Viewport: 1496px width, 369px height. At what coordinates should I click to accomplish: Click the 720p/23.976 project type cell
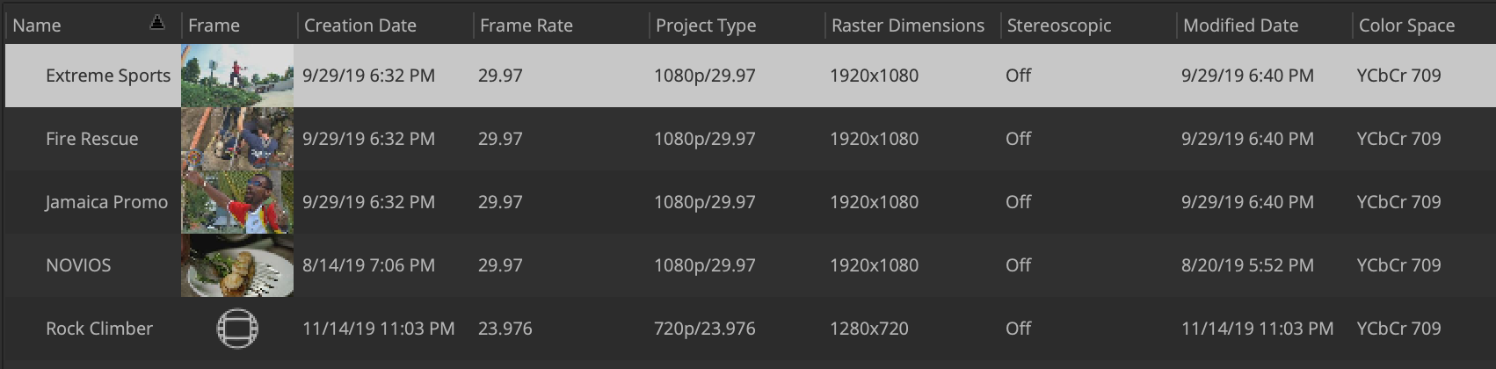tap(705, 329)
